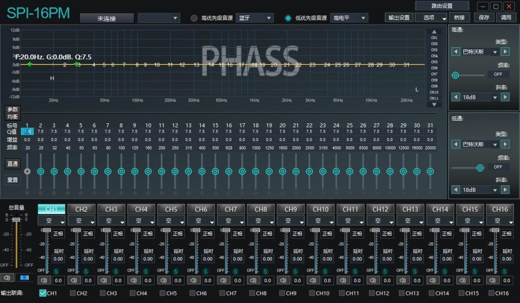Enable the CH14 output link checkbox
Screen dimensions: 520x303
[432, 293]
